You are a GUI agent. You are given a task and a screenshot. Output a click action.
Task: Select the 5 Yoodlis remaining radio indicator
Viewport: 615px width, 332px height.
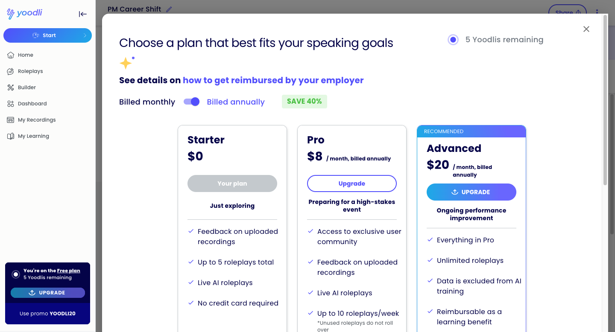click(453, 40)
